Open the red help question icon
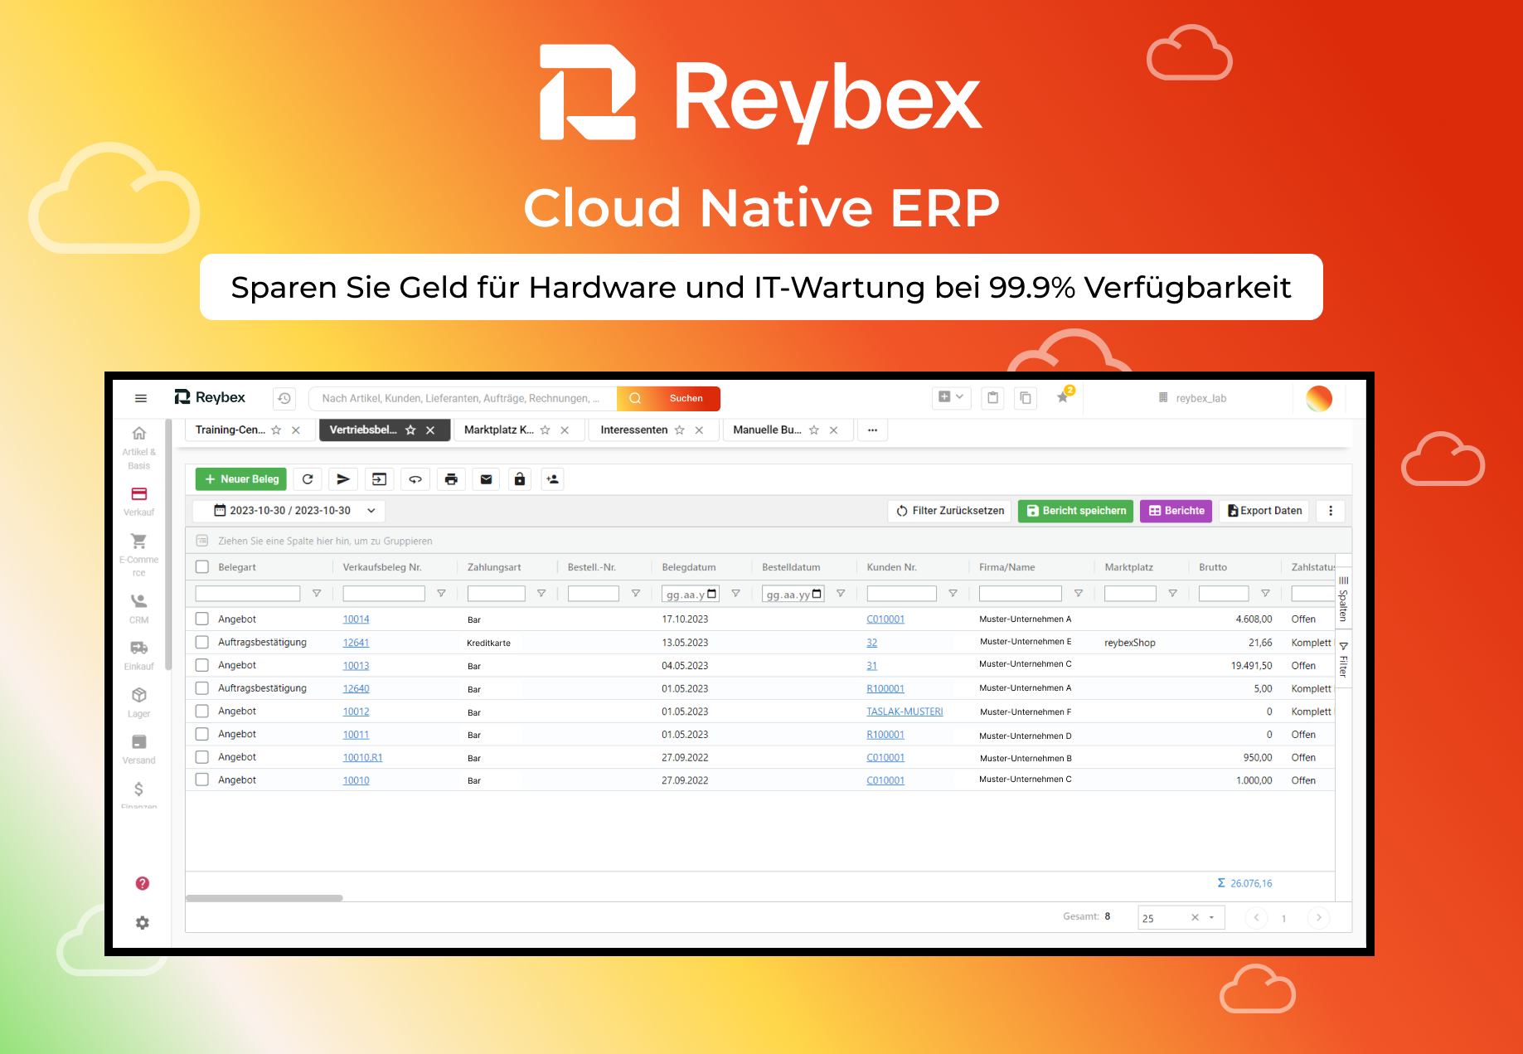 [x=143, y=883]
